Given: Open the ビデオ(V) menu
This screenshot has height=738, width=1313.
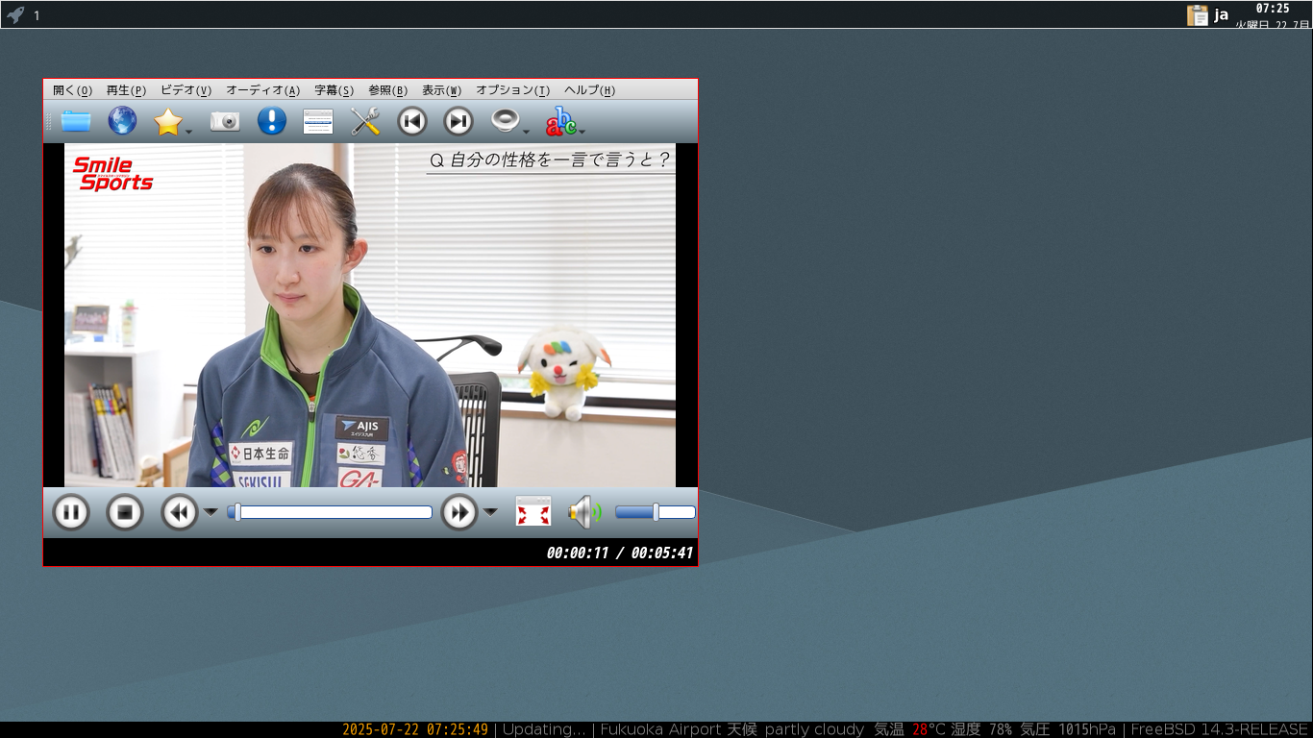Looking at the screenshot, I should 186,90.
